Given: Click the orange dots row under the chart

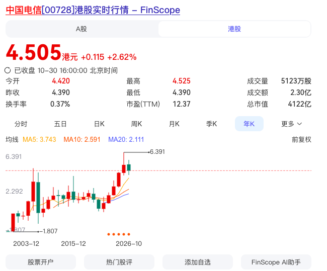Looking at the screenshot, I should point(119,234).
